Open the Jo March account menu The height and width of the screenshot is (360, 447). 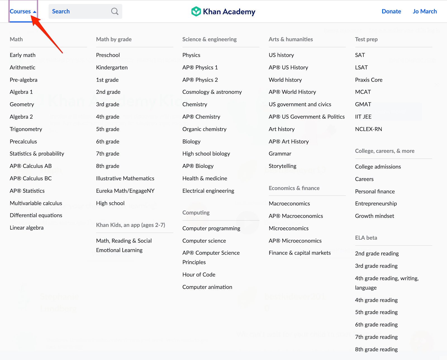pos(425,11)
